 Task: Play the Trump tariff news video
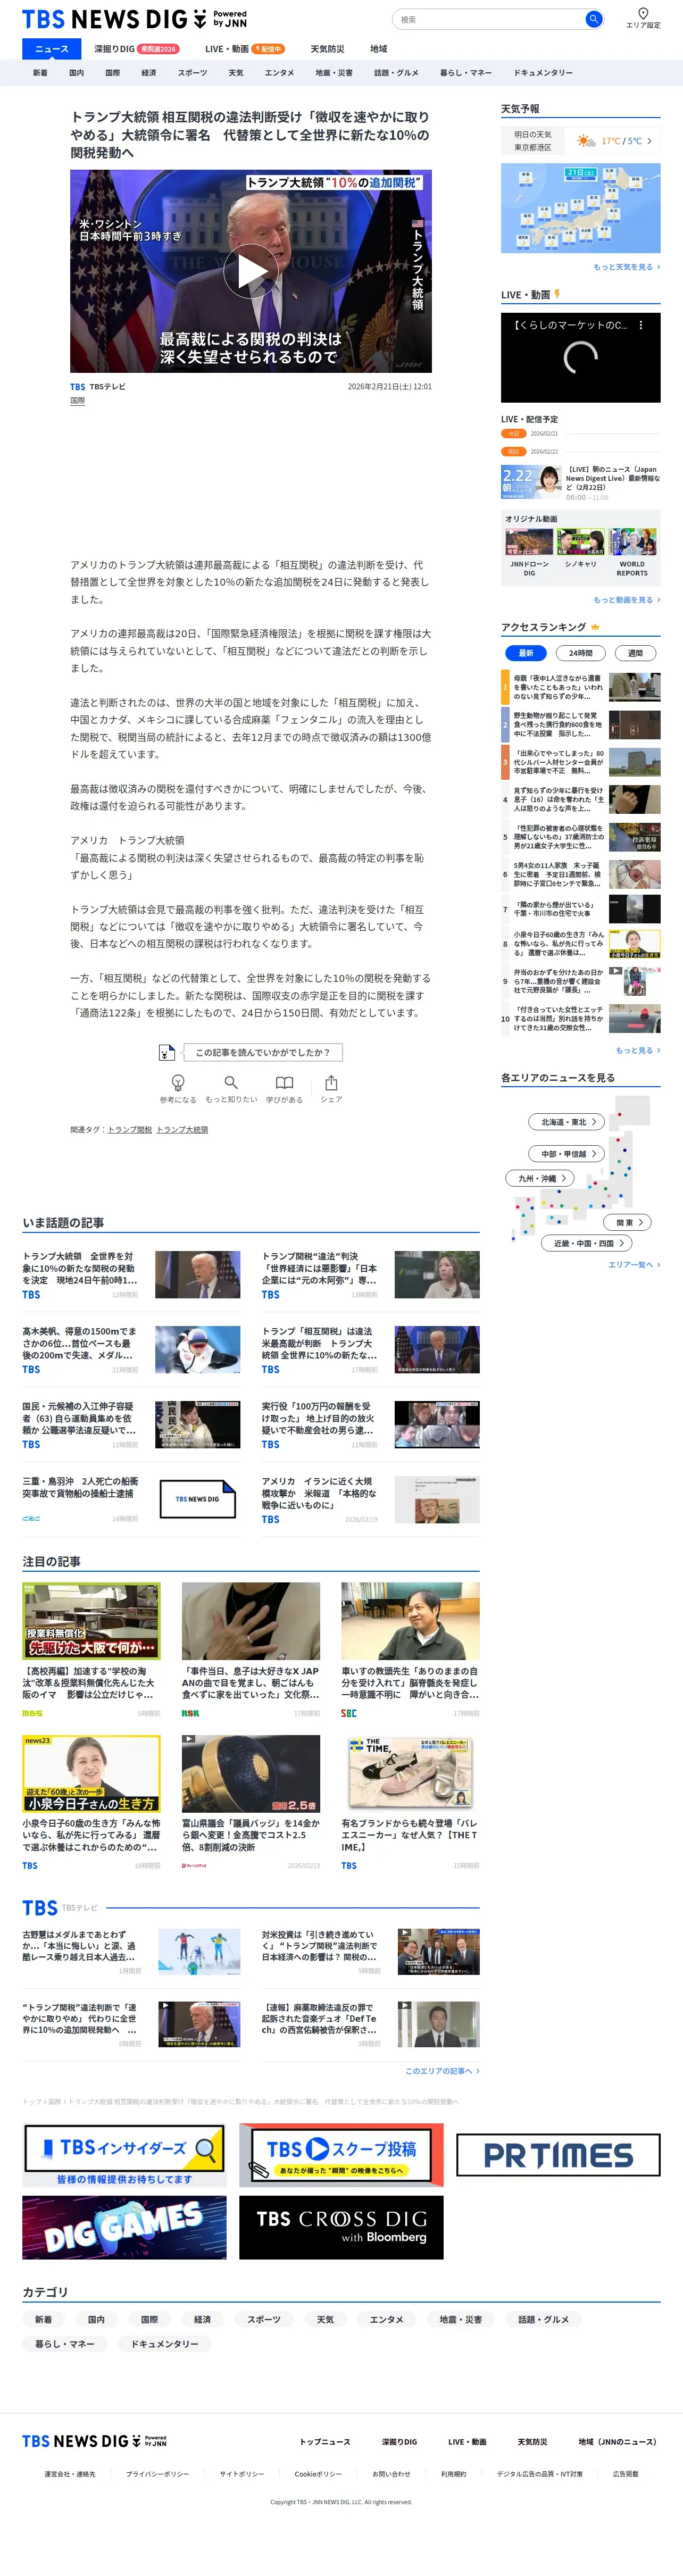click(x=251, y=271)
